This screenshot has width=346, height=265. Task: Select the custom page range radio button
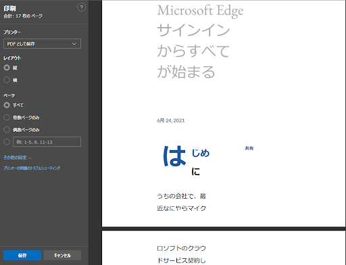[7, 142]
